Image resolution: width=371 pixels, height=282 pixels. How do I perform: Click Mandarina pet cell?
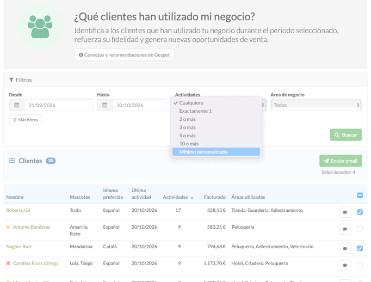(x=81, y=247)
